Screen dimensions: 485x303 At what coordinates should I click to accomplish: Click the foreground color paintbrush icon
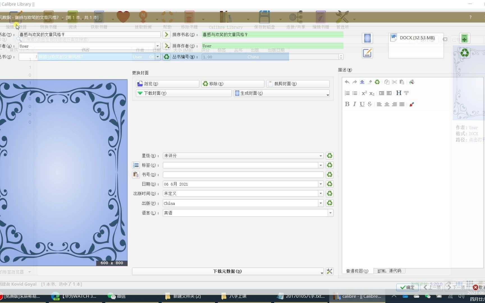[x=411, y=104]
